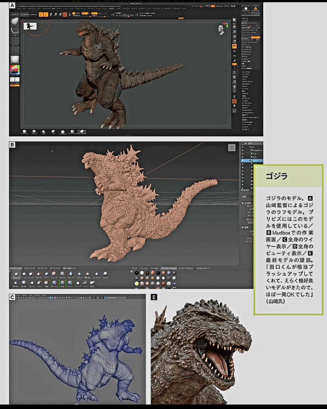
Task: Switch to Mudbox Select/Move Tools tab
Action: pos(70,268)
